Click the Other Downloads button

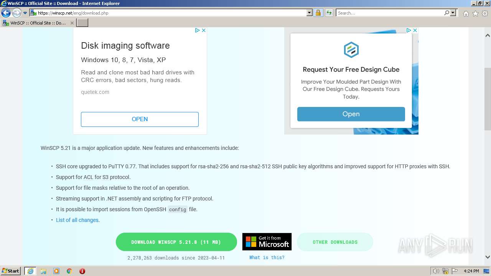(x=335, y=242)
